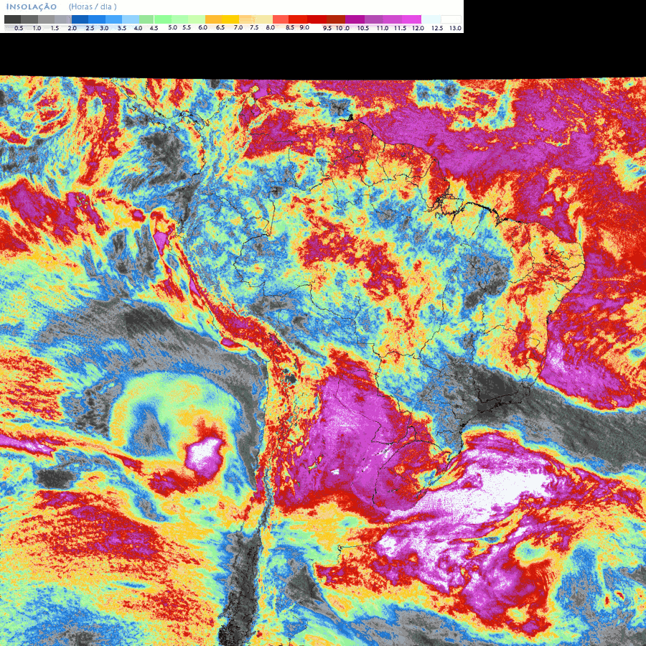Pick the bright yellow swatch between 6.5 and 7.0
The height and width of the screenshot is (646, 646).
(x=230, y=19)
